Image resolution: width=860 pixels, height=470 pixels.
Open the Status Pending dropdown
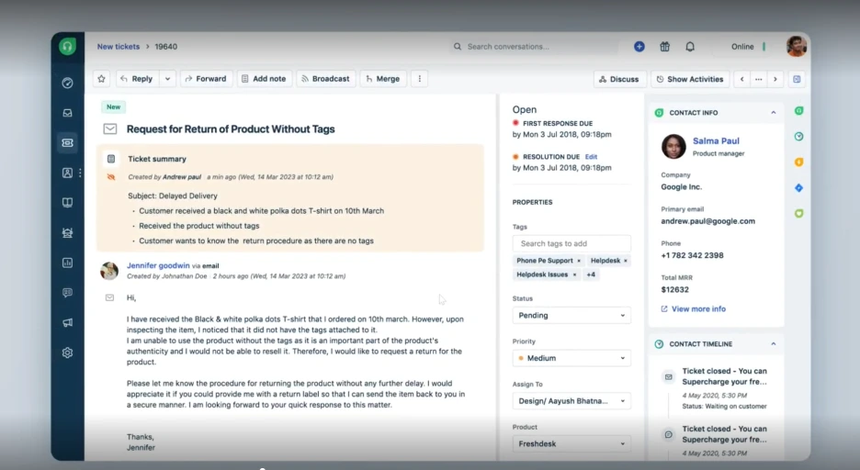click(x=571, y=316)
